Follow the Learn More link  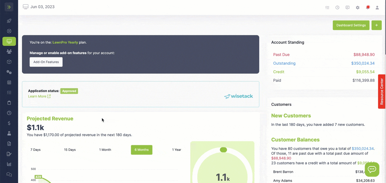(39, 96)
